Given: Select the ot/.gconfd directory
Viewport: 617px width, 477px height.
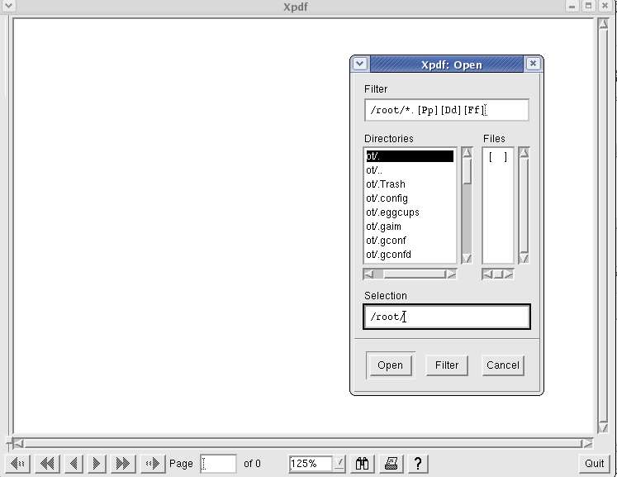Looking at the screenshot, I should 410,255.
